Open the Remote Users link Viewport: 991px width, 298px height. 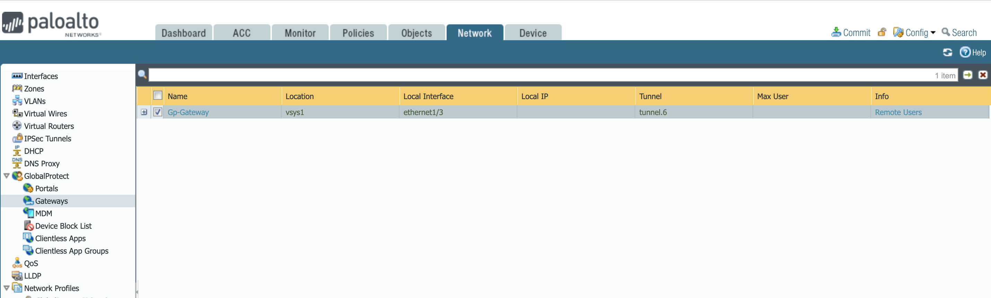(x=898, y=112)
